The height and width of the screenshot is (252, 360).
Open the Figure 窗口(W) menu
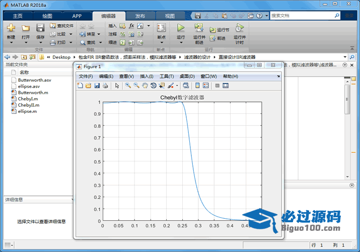click(208, 76)
